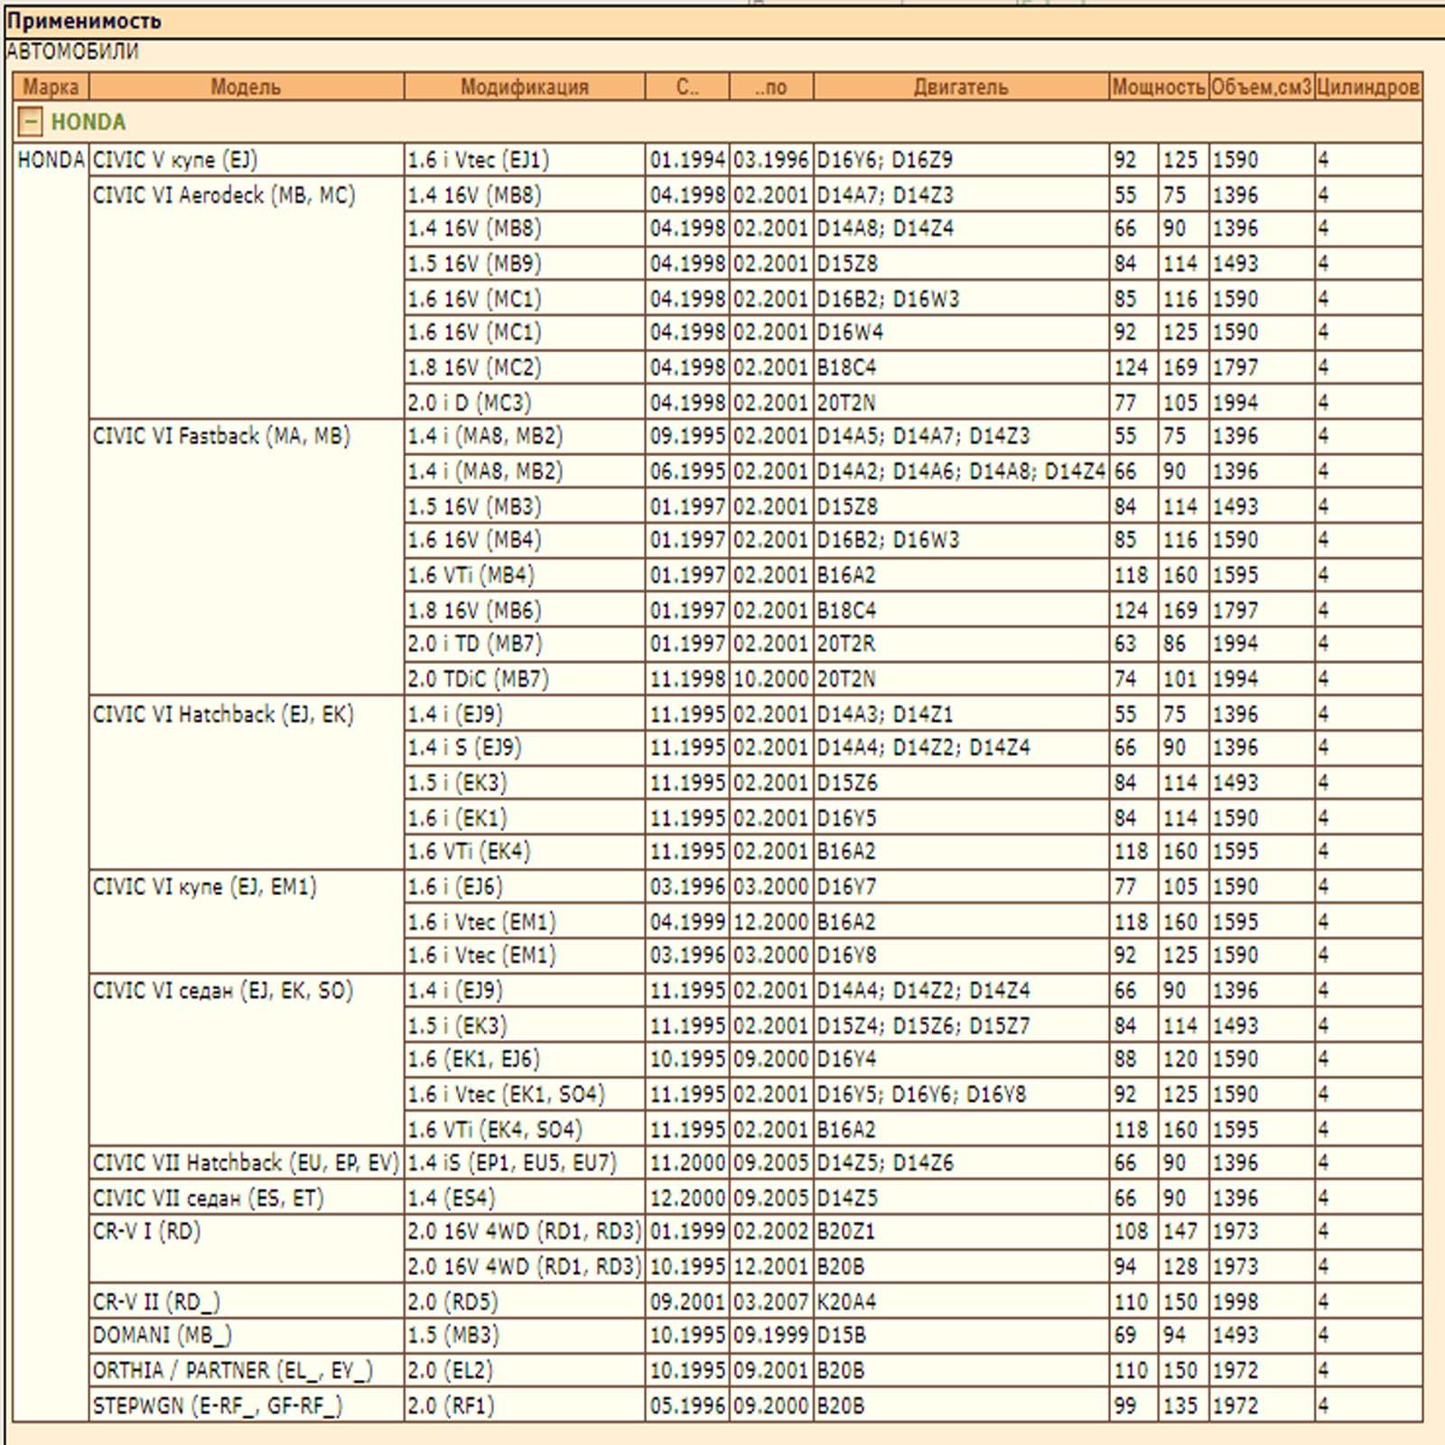Collapse the HONDA group with minus icon
The height and width of the screenshot is (1445, 1445).
click(30, 121)
